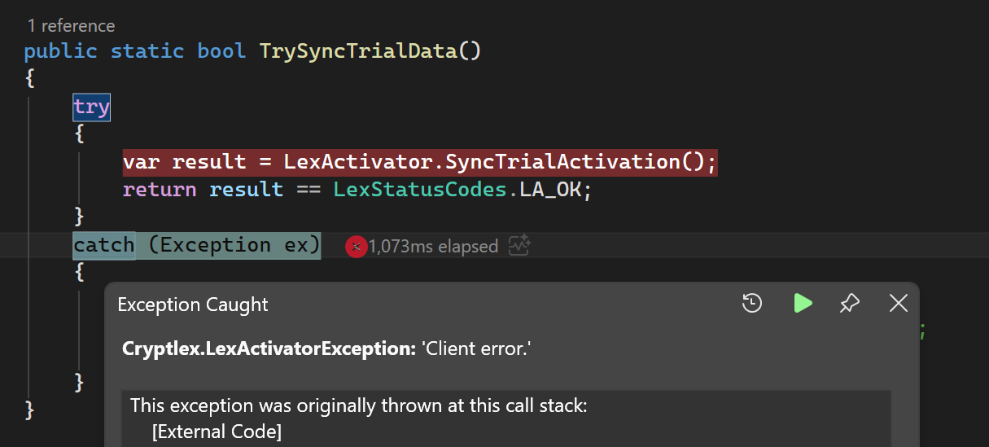Click the TrySyncTrialData method name
This screenshot has width=989, height=447.
(358, 51)
